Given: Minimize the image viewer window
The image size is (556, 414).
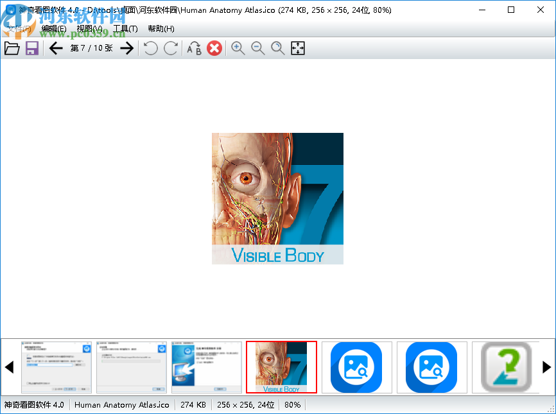Looking at the screenshot, I should tap(482, 10).
